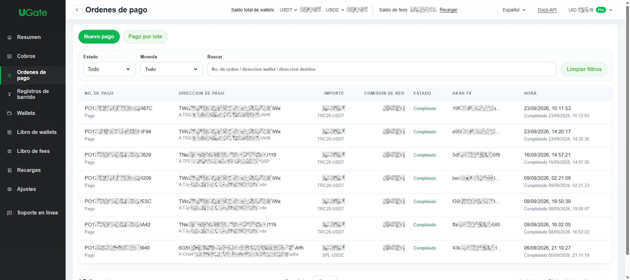630x280 pixels.
Task: Open the Español language dropdown
Action: click(514, 10)
